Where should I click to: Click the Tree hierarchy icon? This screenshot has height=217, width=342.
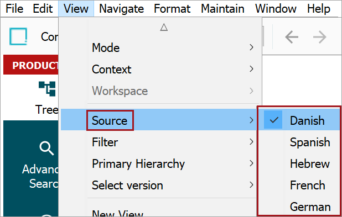coord(47,88)
